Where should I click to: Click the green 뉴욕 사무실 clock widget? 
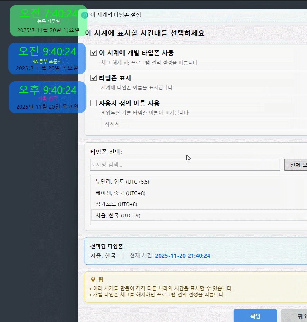[x=48, y=21]
